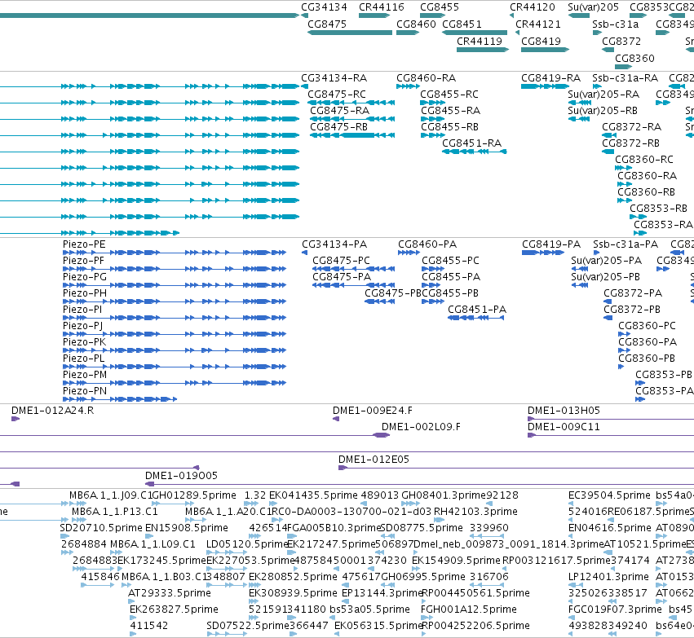The width and height of the screenshot is (694, 638).
Task: Select protein Piezo-PE
Action: coord(84,245)
